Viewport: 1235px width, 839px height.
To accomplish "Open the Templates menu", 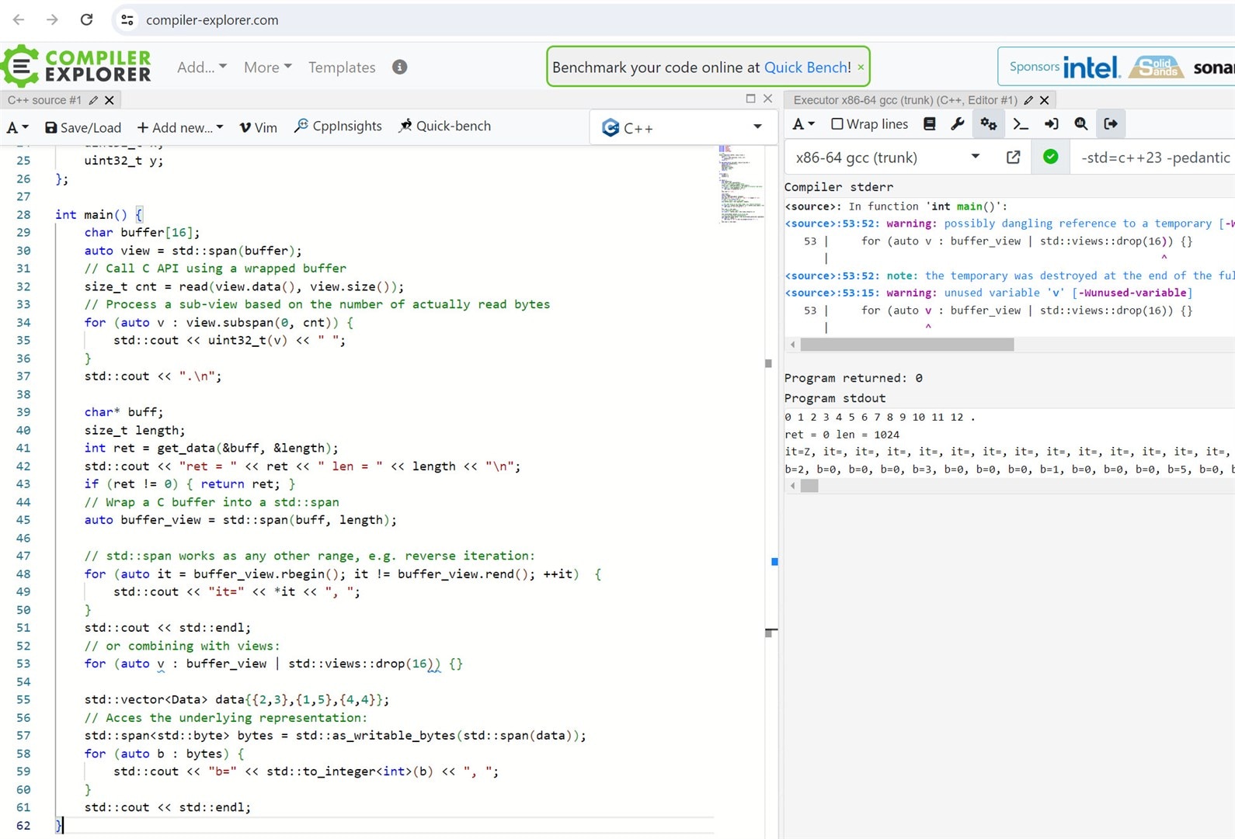I will coord(342,68).
